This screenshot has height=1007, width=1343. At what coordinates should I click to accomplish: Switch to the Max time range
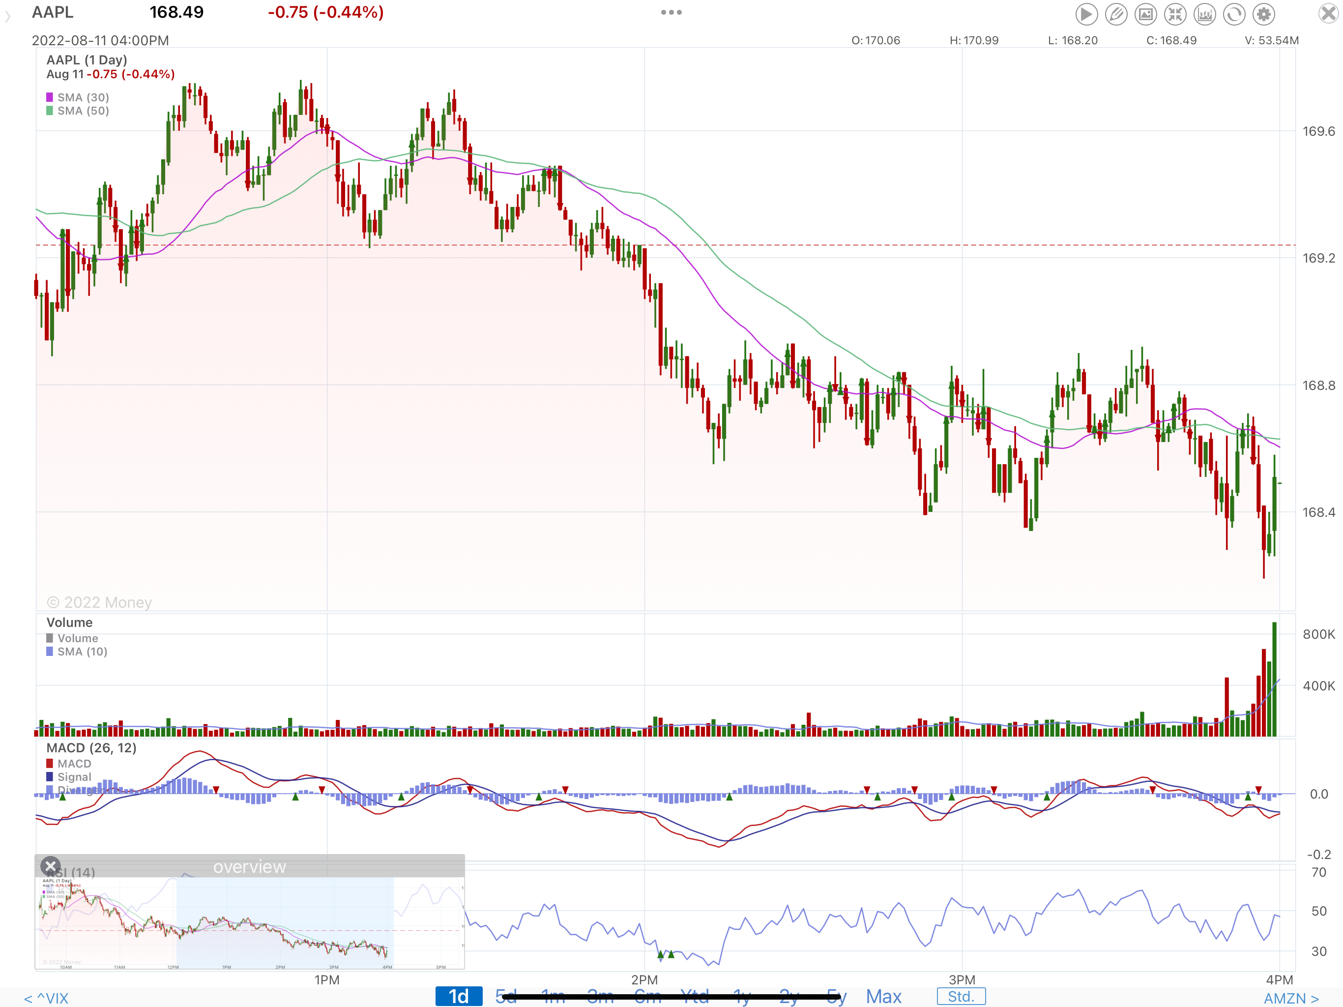[883, 997]
